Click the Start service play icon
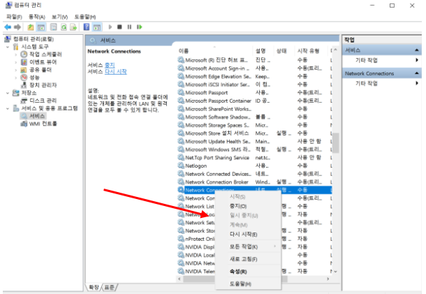This screenshot has height=294, width=426. [110, 27]
